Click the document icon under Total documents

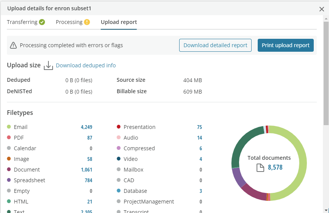260,168
